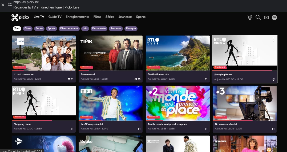Viewport: 287px width, 152px height.
Task: Select the Séries filter chip
Action: [x=39, y=28]
